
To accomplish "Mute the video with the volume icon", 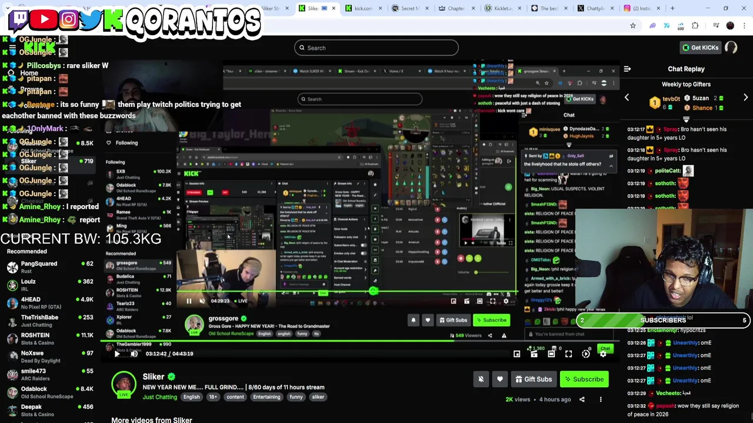I will coord(134,354).
